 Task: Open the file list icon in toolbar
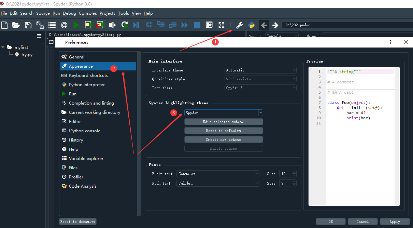52,25
